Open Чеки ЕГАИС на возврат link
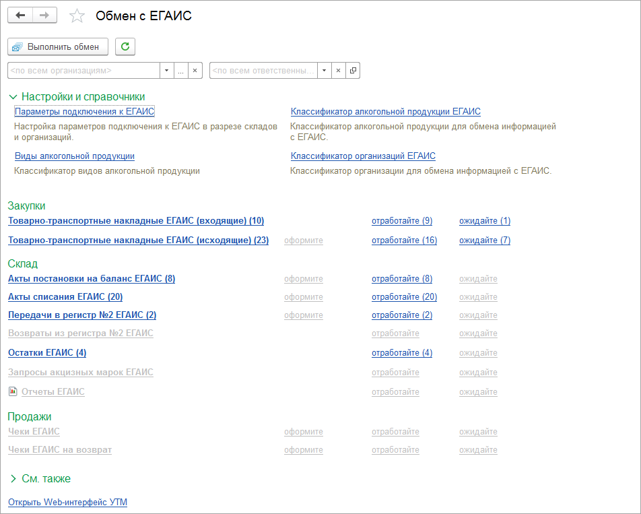Viewport: 641px width, 514px height. coord(60,450)
